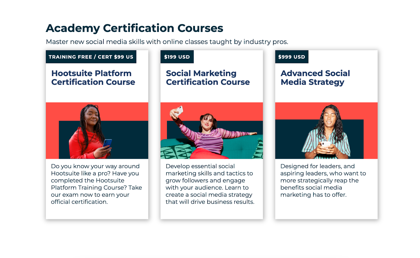The width and height of the screenshot is (420, 258).
Task: Open Social Marketing Certification Course title
Action: point(208,78)
